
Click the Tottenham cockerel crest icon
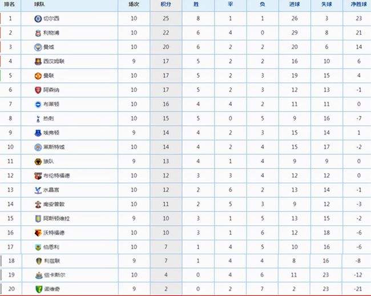point(38,118)
